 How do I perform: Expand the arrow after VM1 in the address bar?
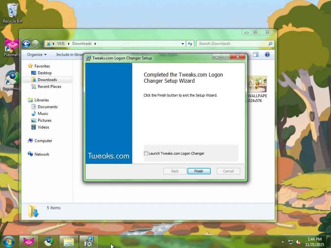coord(69,44)
